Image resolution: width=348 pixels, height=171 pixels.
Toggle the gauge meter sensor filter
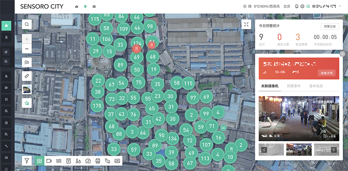(88, 161)
